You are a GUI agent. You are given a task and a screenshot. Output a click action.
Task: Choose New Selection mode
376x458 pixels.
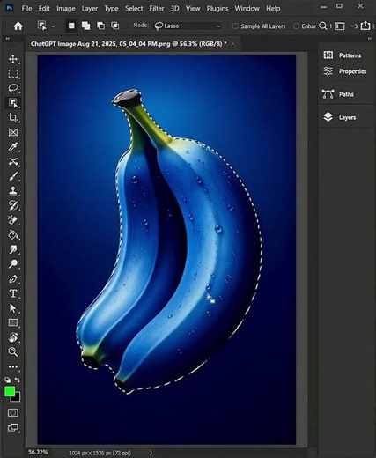pyautogui.click(x=71, y=26)
